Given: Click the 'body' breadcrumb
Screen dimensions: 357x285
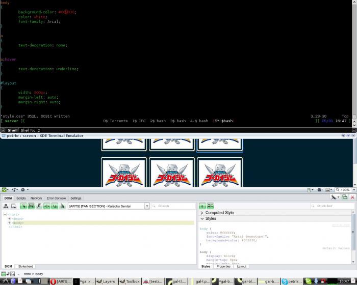Looking at the screenshot, I should click(x=39, y=274).
